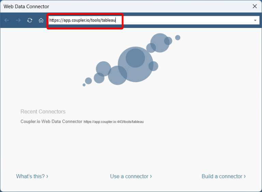Click the small bubble at the graphic's top right
Image resolution: width=262 pixels, height=192 pixels.
pyautogui.click(x=178, y=38)
